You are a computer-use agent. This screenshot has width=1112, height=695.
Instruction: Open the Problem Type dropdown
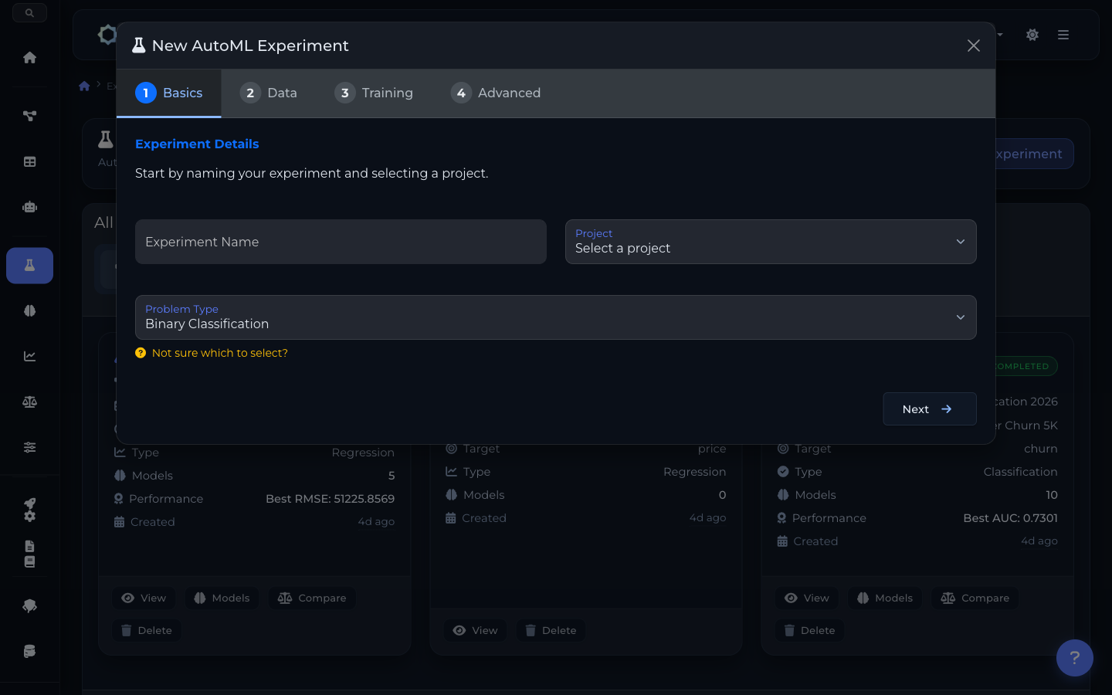[555, 317]
